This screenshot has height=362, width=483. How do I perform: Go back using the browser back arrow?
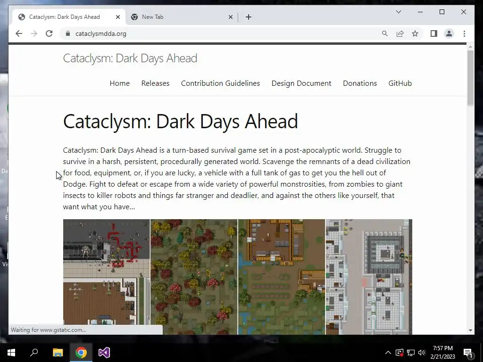[19, 33]
